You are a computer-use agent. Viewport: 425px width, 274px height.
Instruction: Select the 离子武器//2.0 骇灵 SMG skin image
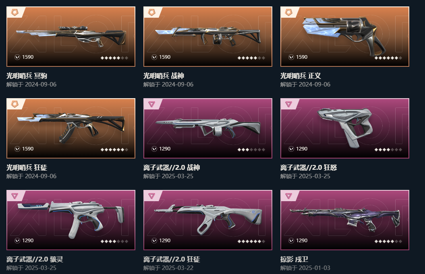tap(71, 220)
